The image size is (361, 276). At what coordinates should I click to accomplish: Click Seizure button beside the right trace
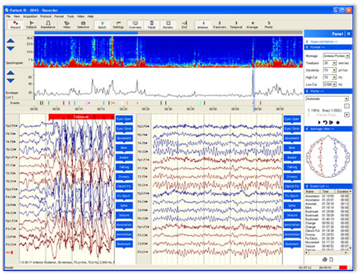pyautogui.click(x=292, y=215)
